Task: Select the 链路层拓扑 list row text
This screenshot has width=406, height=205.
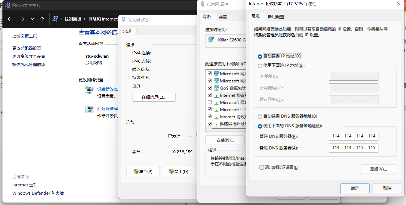Action: pyautogui.click(x=233, y=124)
